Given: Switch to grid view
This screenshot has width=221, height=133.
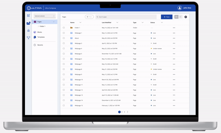Looking at the screenshot, I should point(180,17).
